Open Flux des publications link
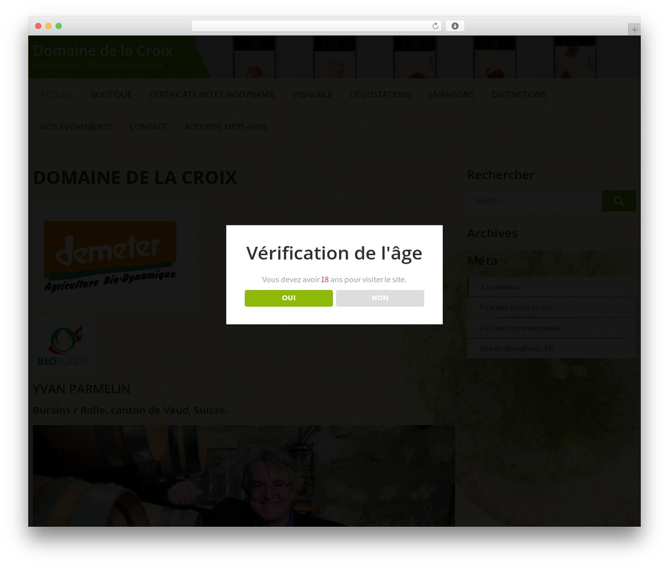 tap(516, 308)
